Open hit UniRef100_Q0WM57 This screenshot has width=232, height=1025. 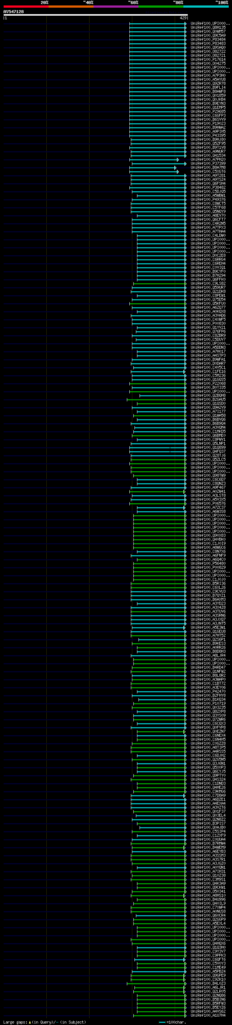(208, 32)
